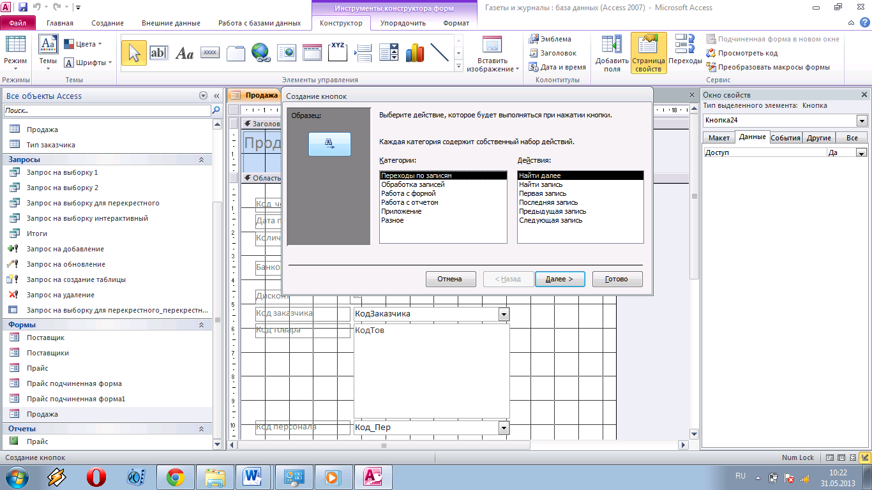This screenshot has height=490, width=872.
Task: Select the Tab Control icon
Action: [236, 53]
